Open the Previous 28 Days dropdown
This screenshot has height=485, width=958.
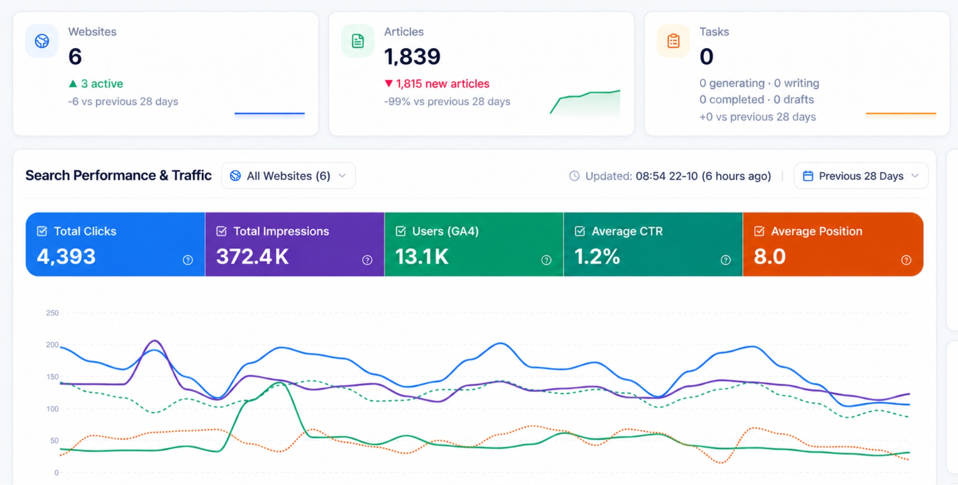tap(861, 176)
